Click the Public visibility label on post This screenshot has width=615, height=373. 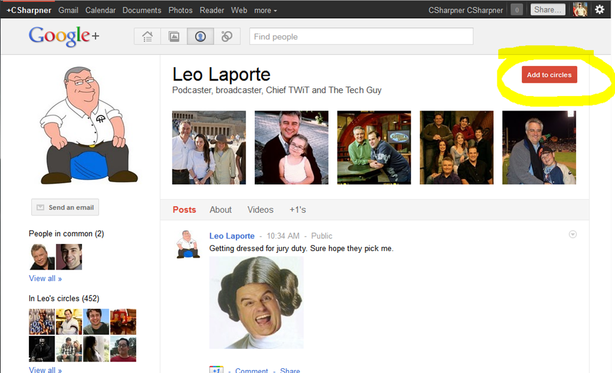[322, 235]
